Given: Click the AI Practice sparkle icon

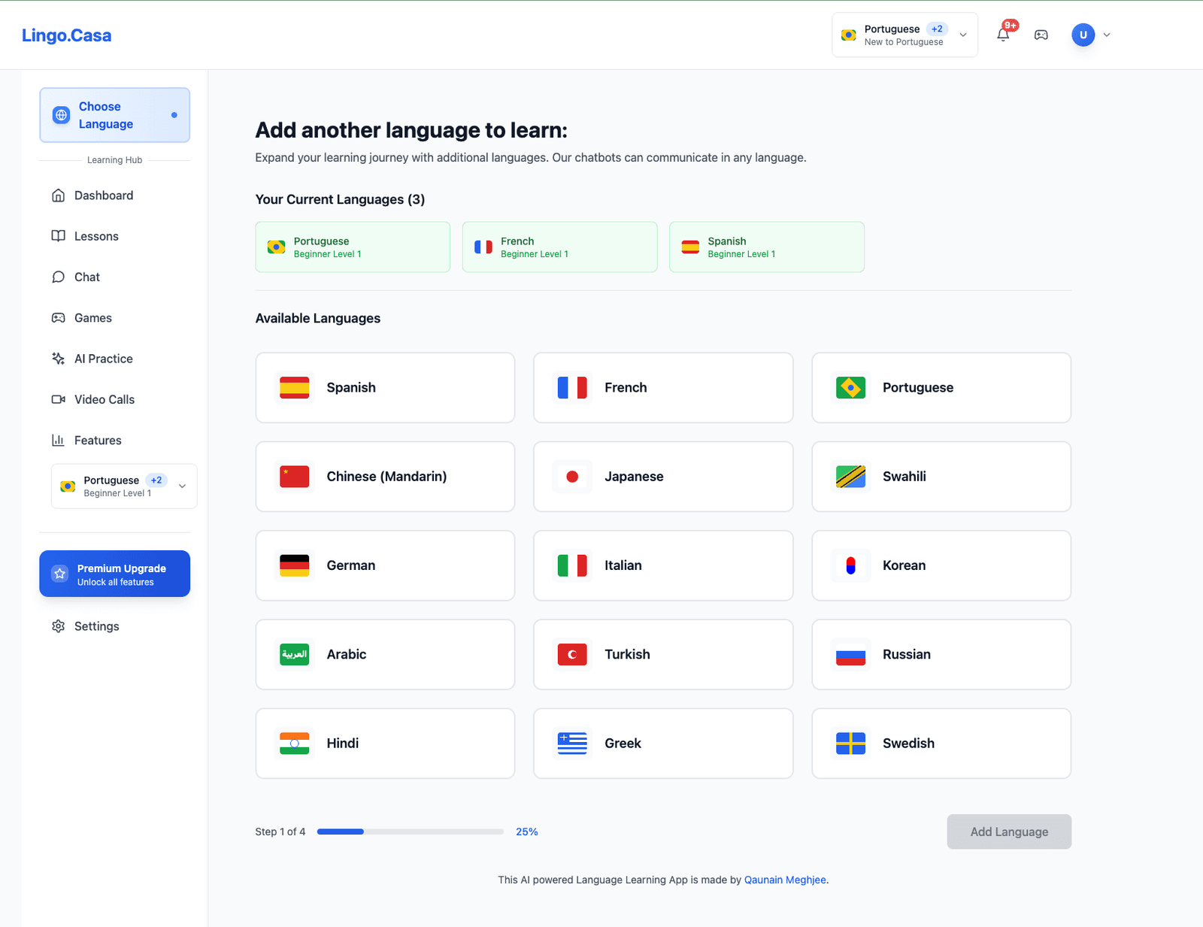Looking at the screenshot, I should pyautogui.click(x=58, y=359).
